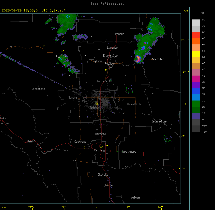
Task: Select the Blackfalds label
Action: (110, 56)
